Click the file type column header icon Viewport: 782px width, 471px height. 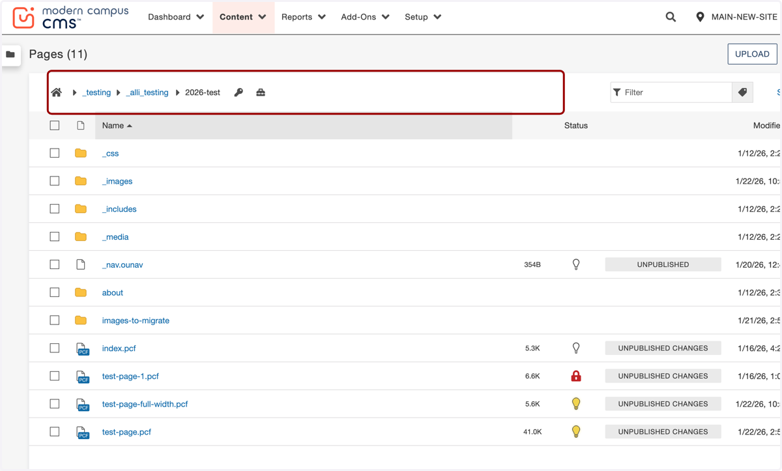pos(81,126)
